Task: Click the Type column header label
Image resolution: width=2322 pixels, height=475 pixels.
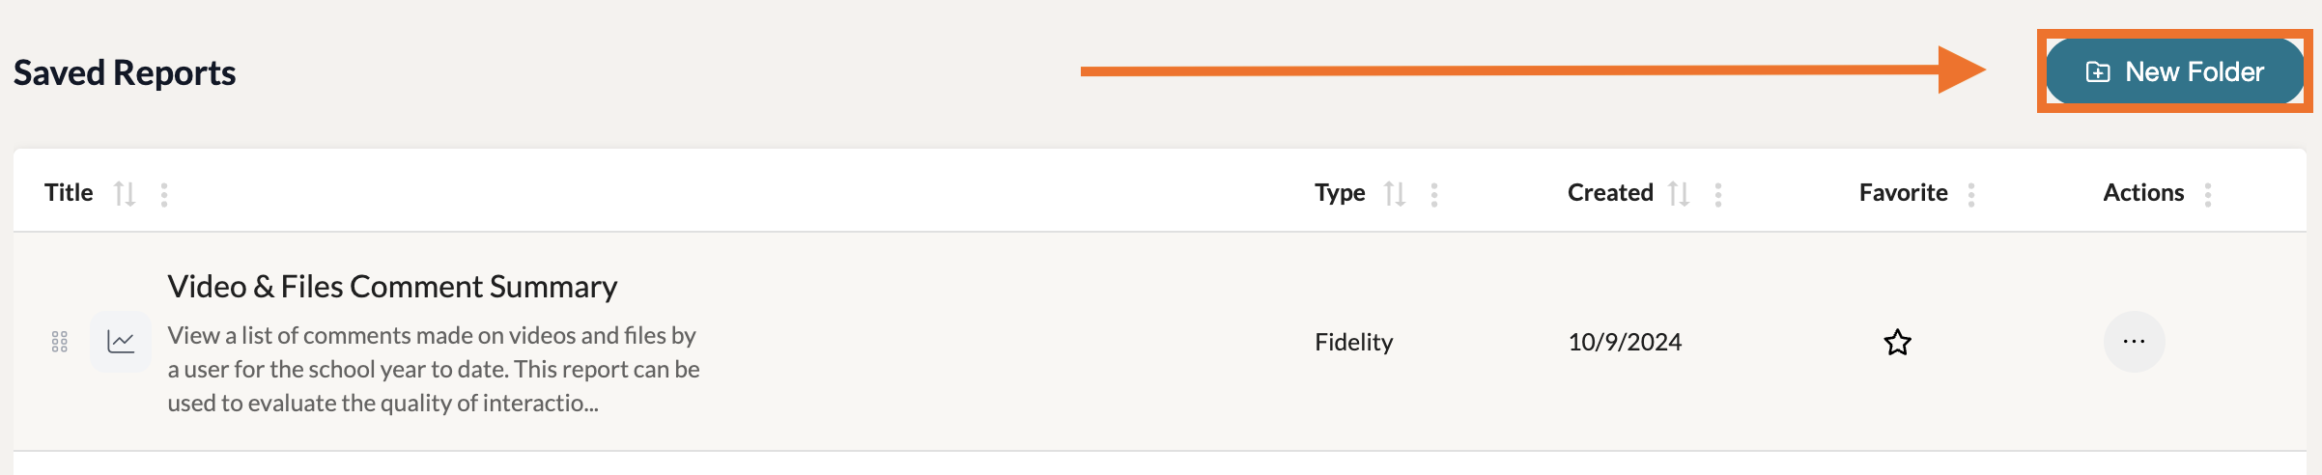Action: point(1340,193)
